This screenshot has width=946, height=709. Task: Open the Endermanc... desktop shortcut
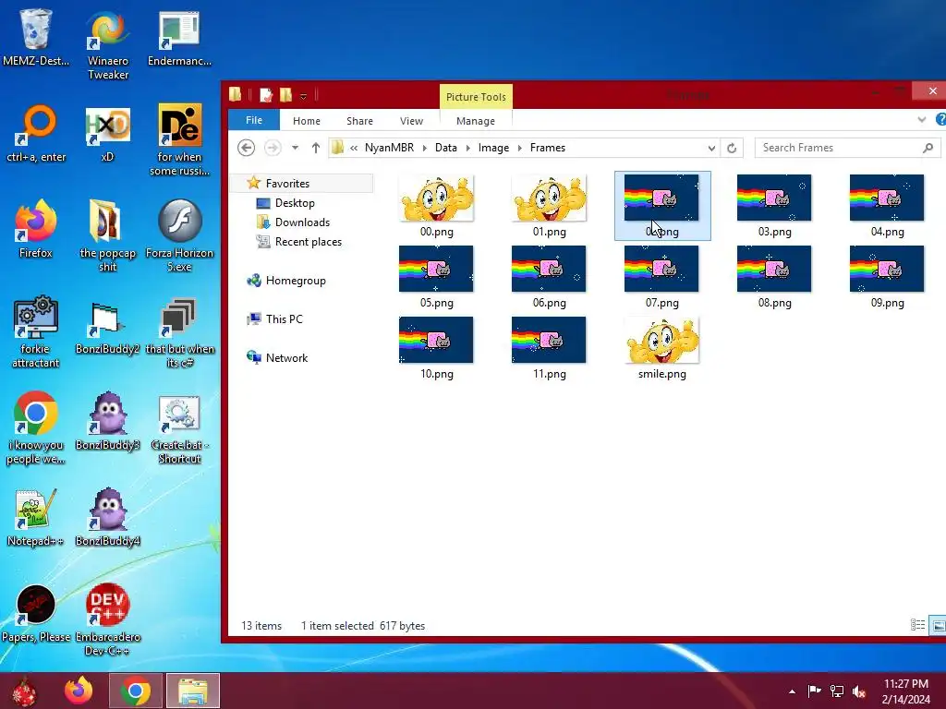[179, 37]
